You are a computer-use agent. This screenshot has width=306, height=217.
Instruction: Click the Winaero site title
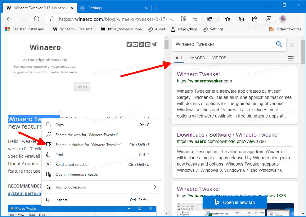[x=45, y=47]
